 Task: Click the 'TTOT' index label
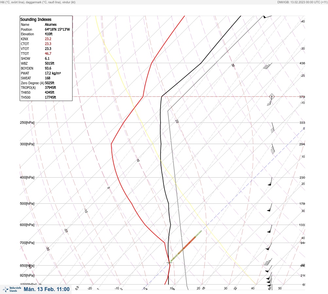(x=25, y=54)
